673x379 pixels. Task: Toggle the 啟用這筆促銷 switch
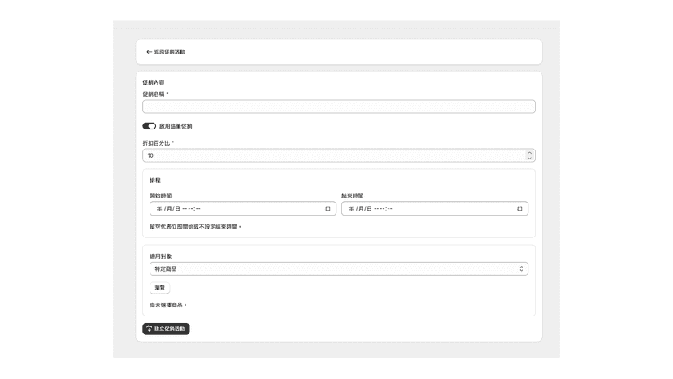pos(149,126)
